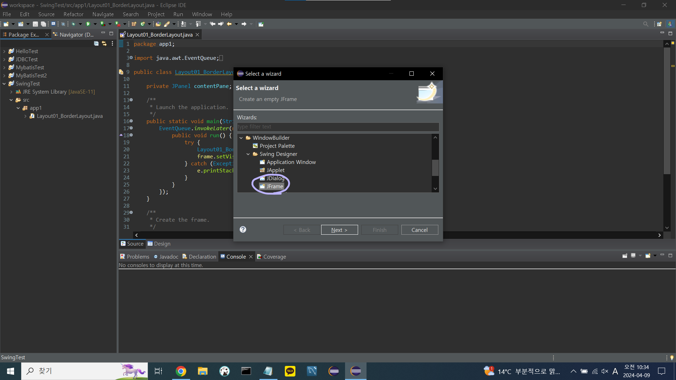Click the Coverage launch icon

[x=102, y=24]
